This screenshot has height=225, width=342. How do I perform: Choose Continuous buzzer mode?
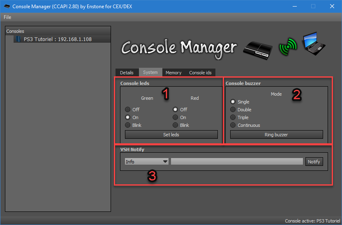[x=245, y=125]
